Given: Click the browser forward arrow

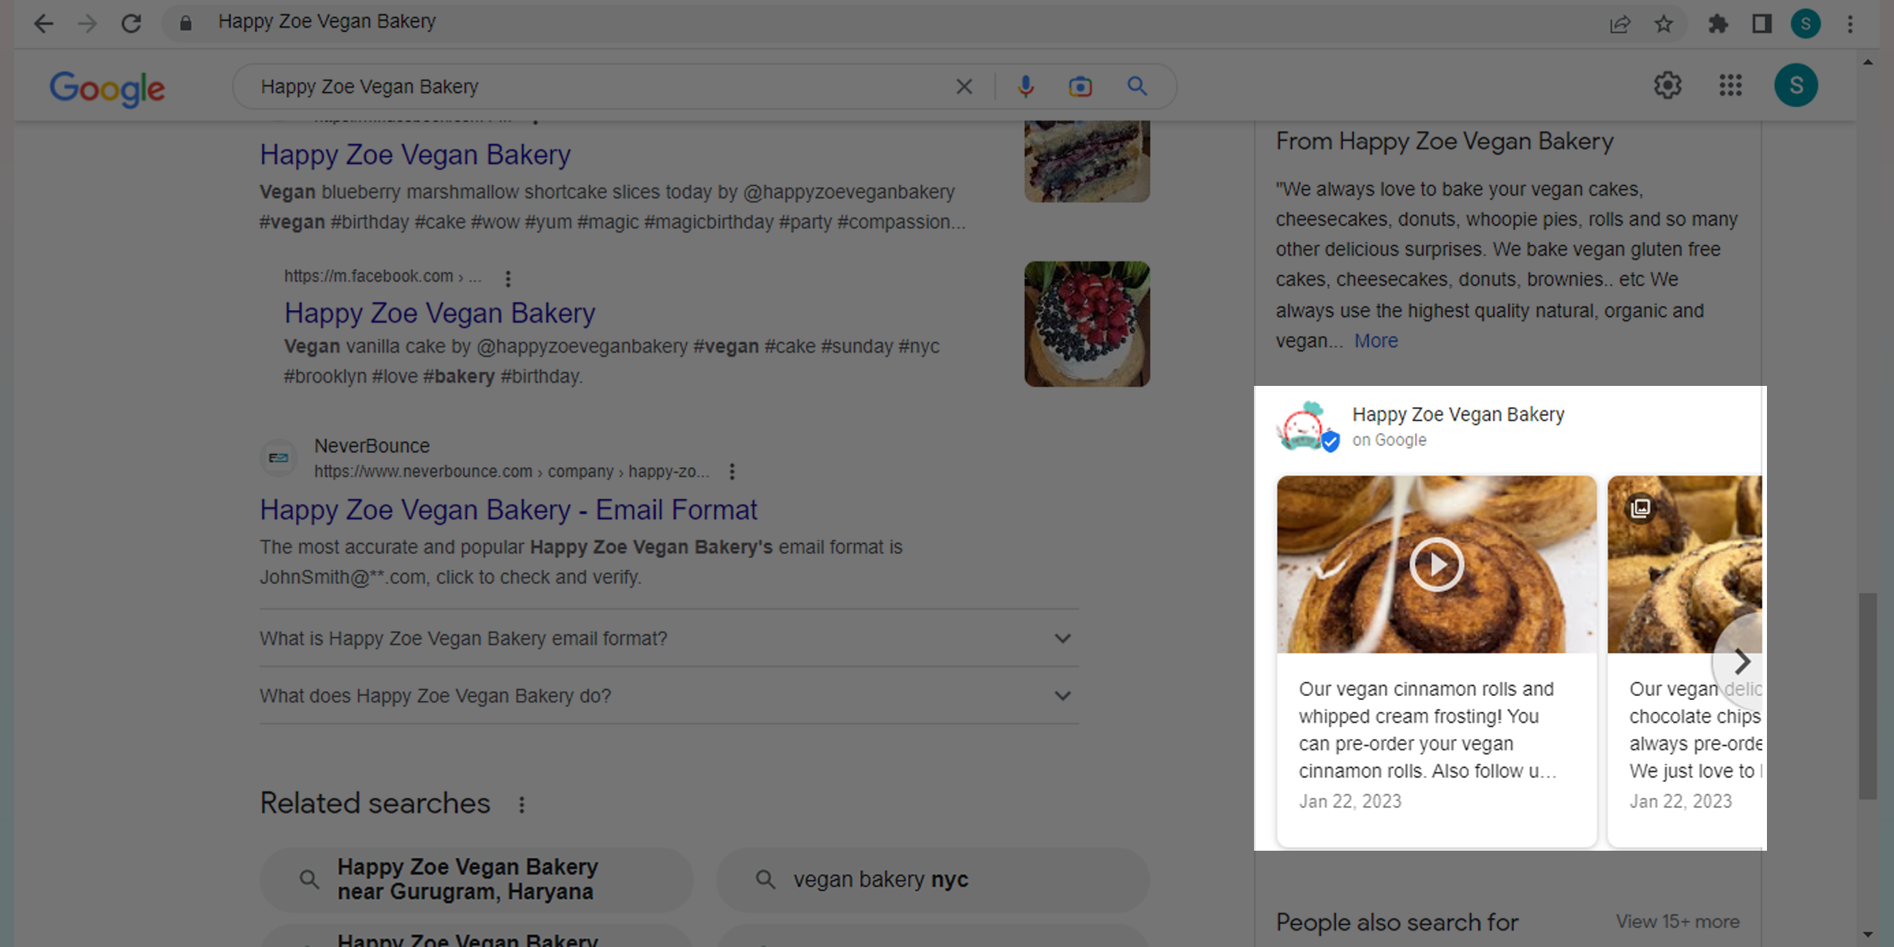Looking at the screenshot, I should (87, 23).
